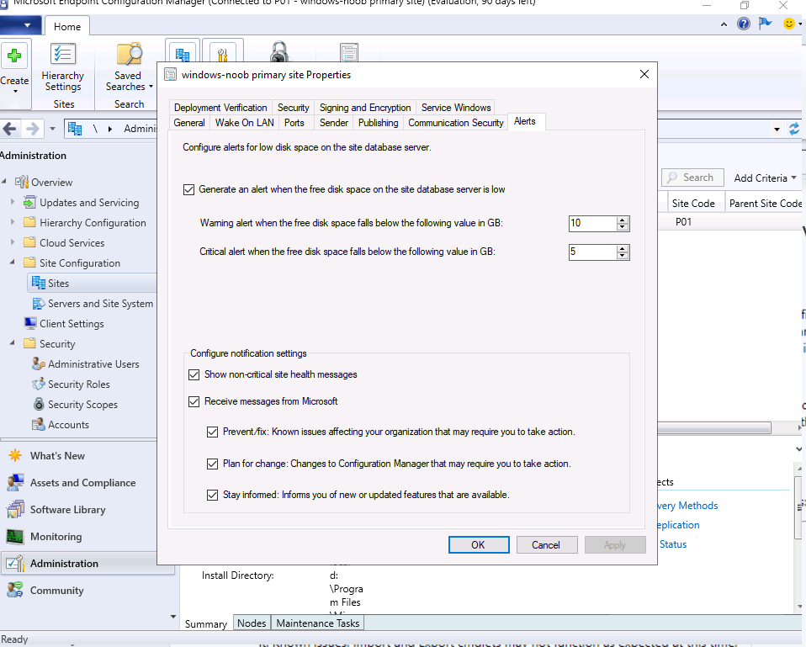Collapse the Overview tree node

tap(4, 181)
